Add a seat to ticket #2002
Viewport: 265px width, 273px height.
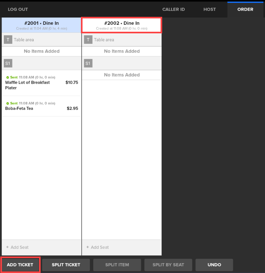97,247
